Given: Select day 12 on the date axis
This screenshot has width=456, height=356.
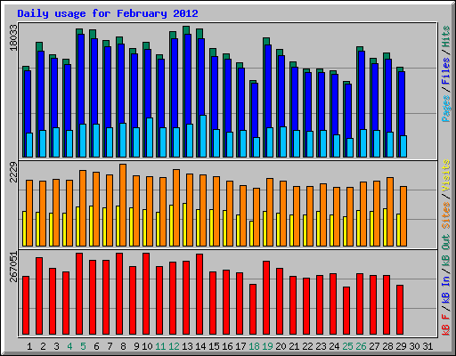Looking at the screenshot, I should [174, 346].
